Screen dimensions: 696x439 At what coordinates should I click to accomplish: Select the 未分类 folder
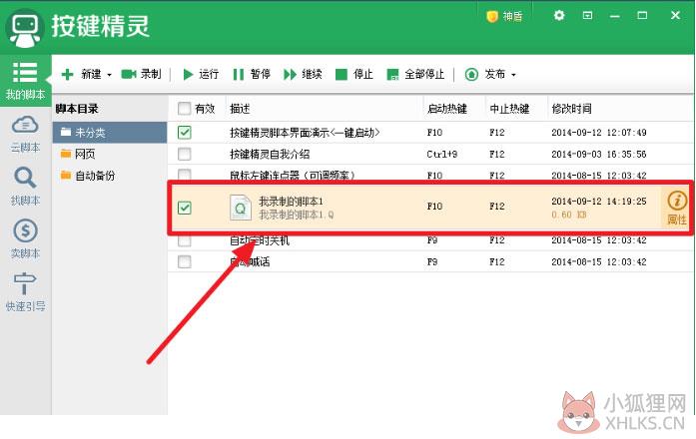coord(110,132)
